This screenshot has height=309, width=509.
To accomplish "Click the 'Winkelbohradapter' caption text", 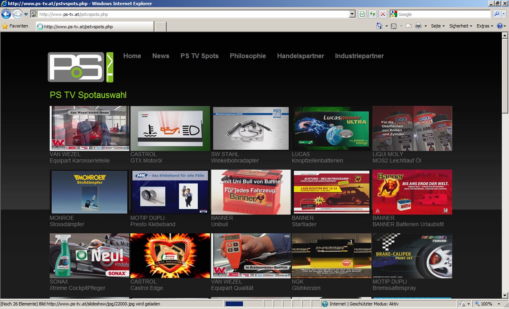I will [235, 160].
